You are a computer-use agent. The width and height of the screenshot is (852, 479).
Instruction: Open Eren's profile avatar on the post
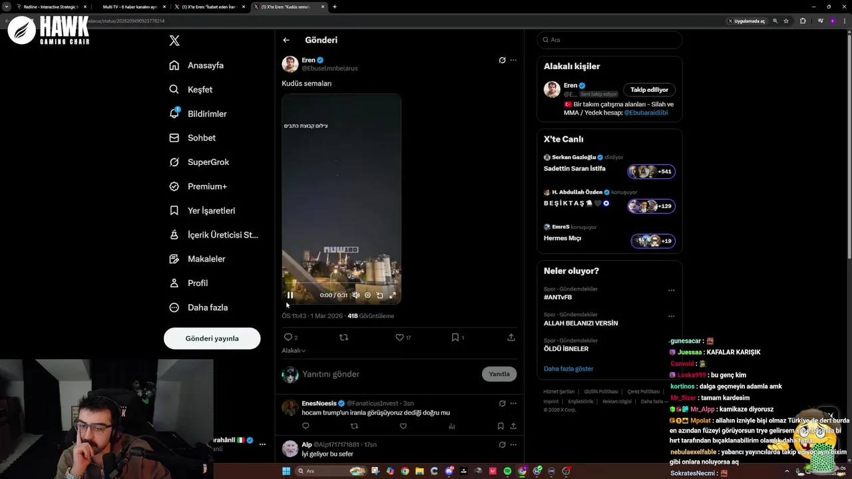pyautogui.click(x=290, y=64)
